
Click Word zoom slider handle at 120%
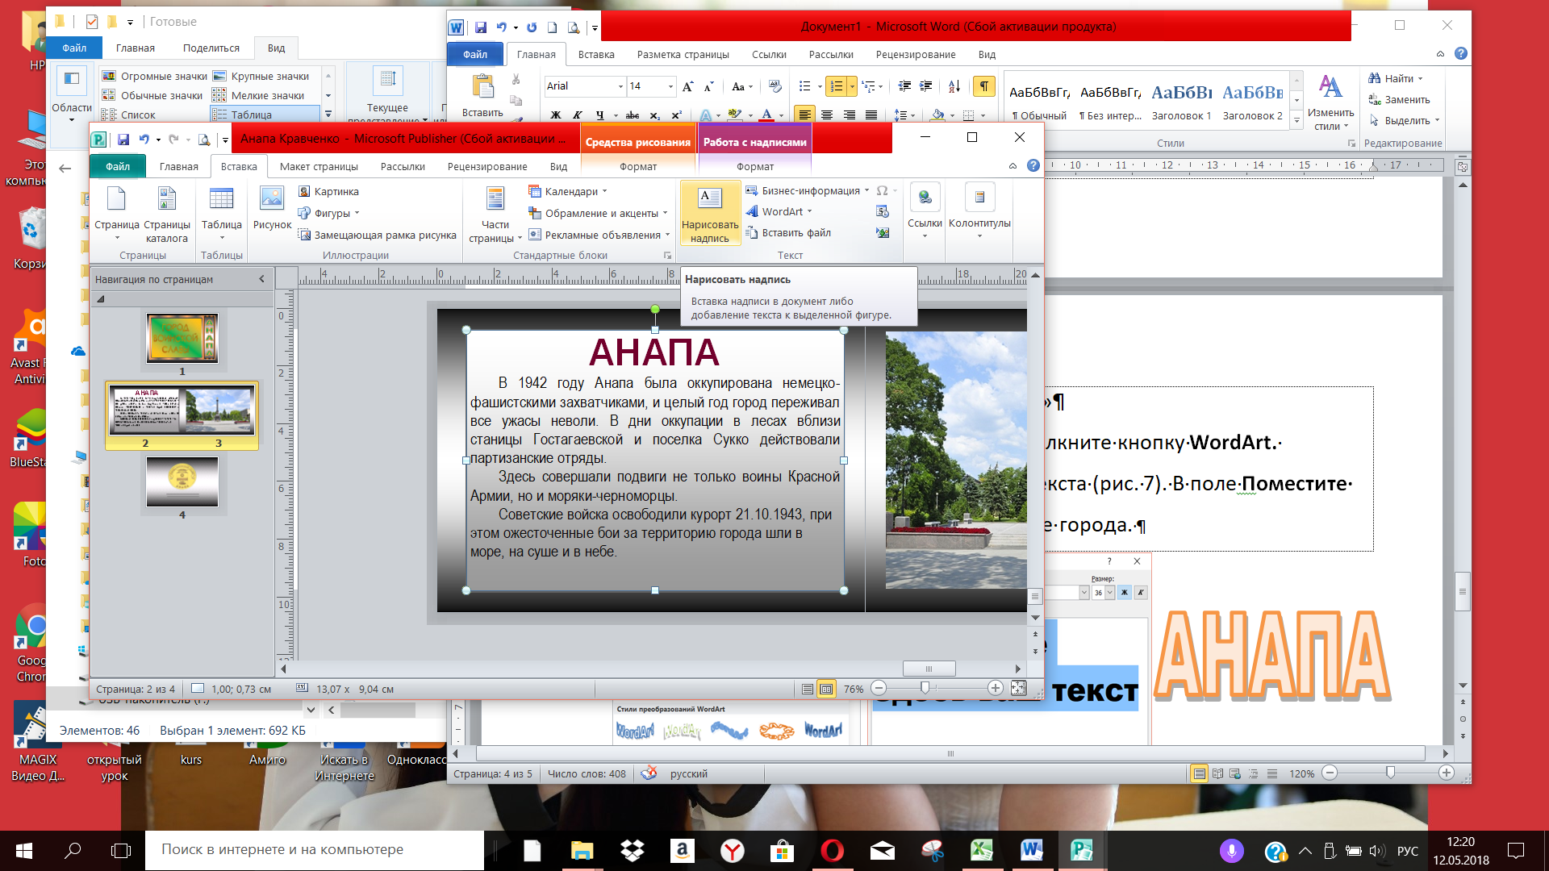click(x=1390, y=773)
